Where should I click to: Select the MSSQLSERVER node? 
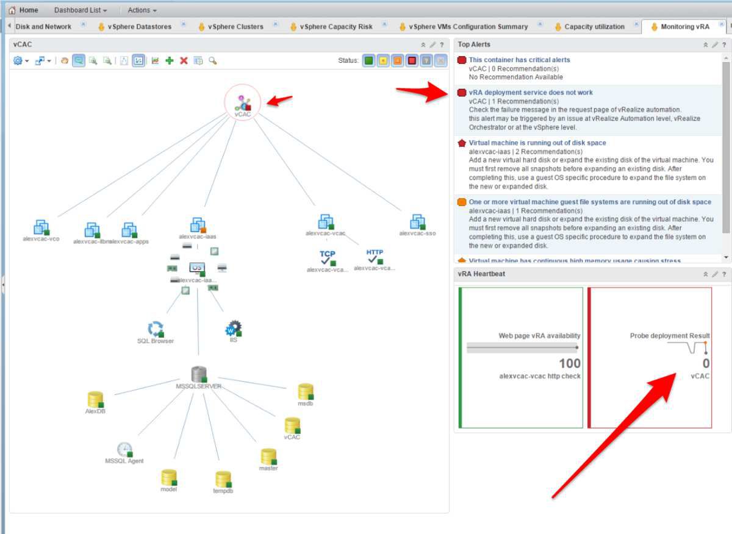[198, 378]
